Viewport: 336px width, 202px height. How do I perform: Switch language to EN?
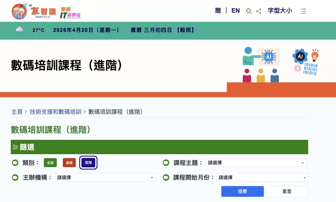point(235,10)
